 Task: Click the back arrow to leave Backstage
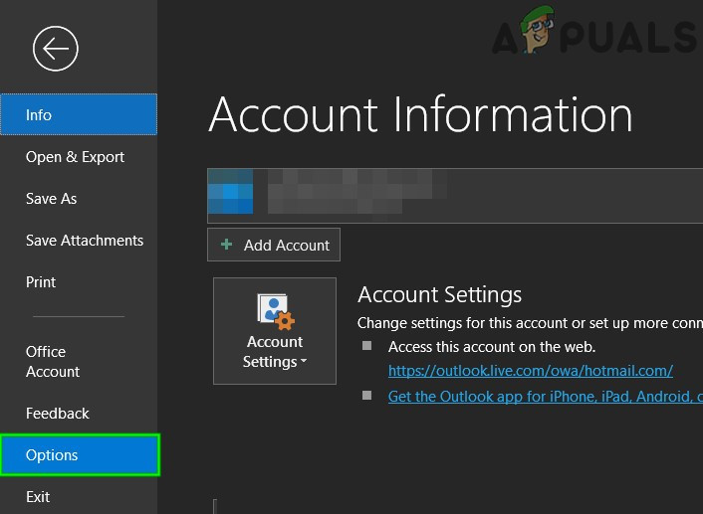(55, 48)
